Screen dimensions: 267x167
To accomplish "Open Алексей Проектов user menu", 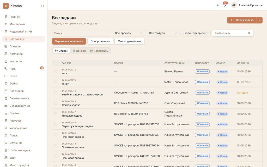I will (247, 5).
